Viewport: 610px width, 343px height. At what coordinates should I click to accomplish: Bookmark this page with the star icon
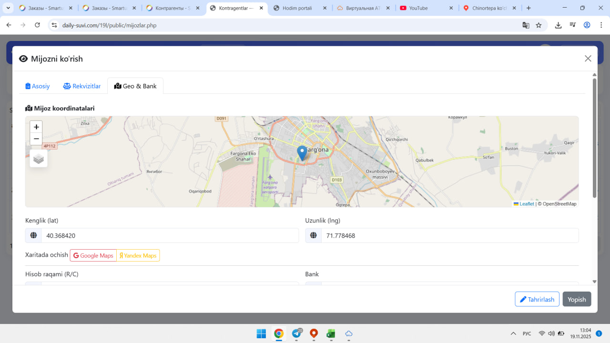[539, 25]
